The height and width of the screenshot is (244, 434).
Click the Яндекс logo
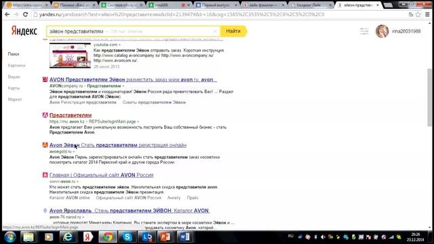24,30
